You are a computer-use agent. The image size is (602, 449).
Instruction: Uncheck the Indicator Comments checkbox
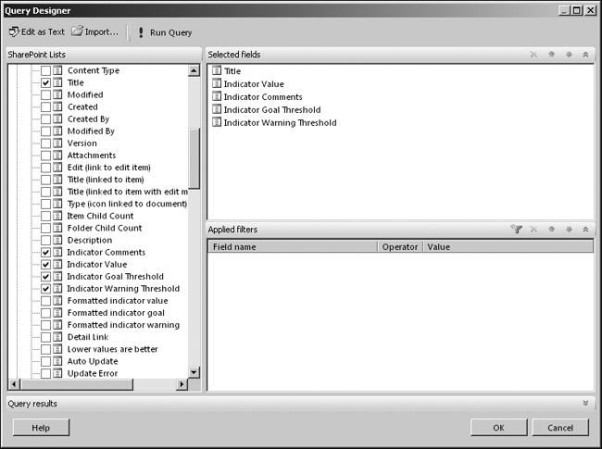(45, 252)
